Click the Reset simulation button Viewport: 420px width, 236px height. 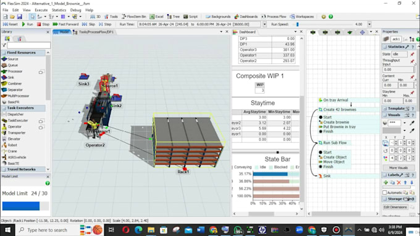tap(10, 24)
